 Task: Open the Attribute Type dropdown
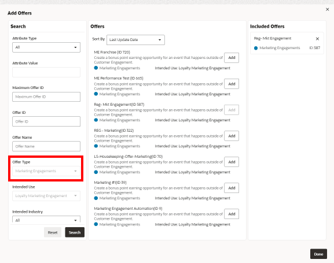[46, 47]
